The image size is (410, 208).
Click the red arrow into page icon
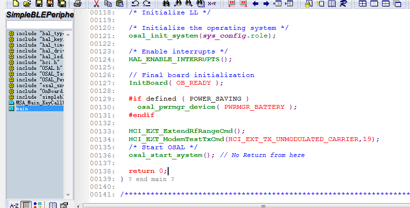[289, 3]
